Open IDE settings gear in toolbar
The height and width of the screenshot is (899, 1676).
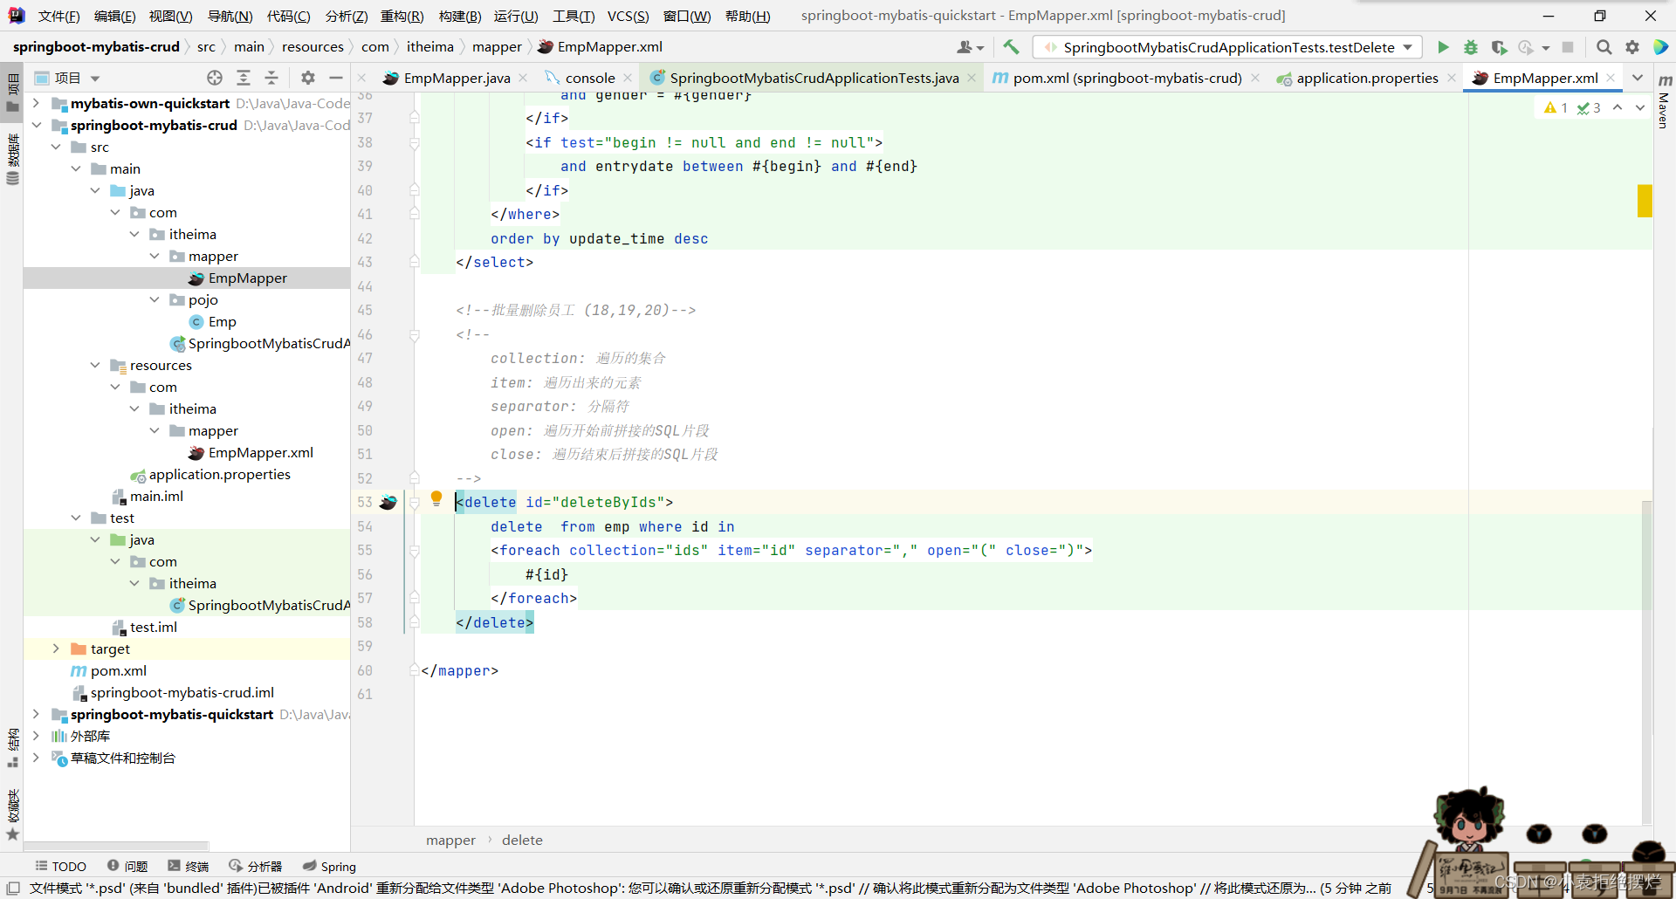1632,47
